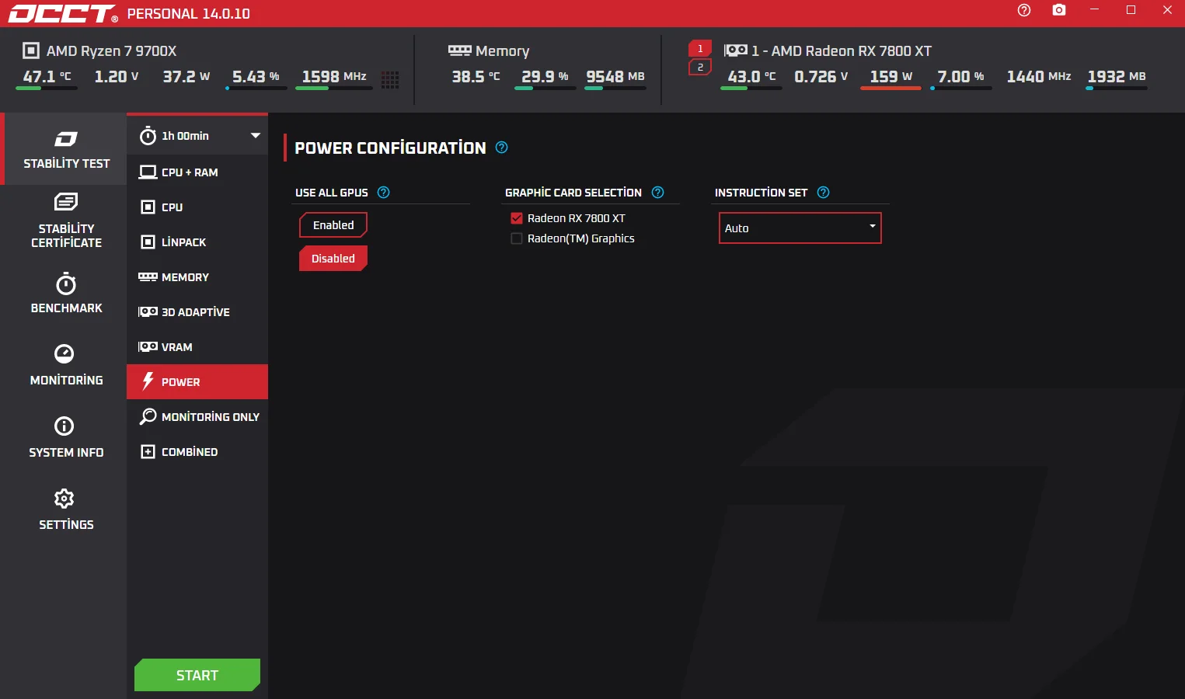The height and width of the screenshot is (699, 1185).
Task: Click the Memory temperature 38.5 °C reading
Action: pos(476,76)
